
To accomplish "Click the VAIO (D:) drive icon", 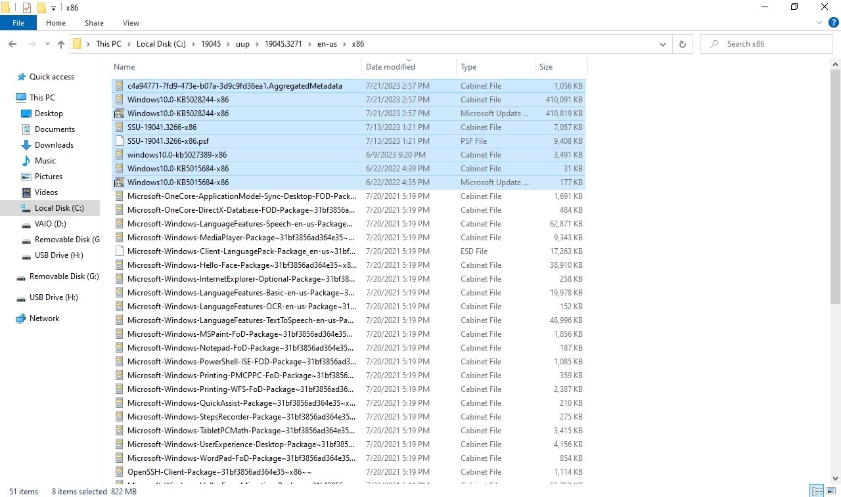I will pyautogui.click(x=26, y=224).
